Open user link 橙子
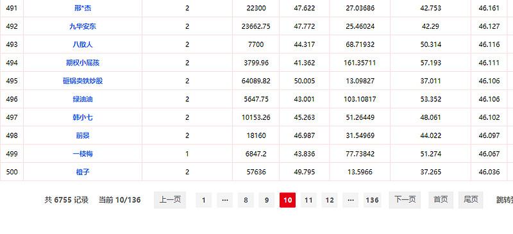The image size is (513, 234). point(83,172)
